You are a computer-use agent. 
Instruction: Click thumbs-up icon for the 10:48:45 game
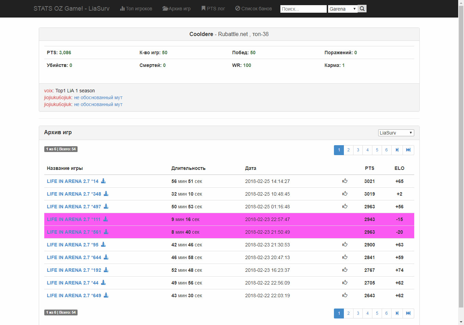click(345, 194)
